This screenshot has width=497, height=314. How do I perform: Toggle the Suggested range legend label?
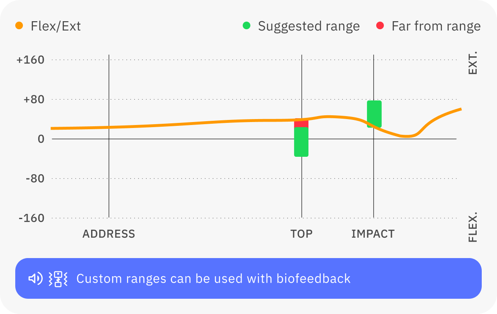[x=308, y=26]
